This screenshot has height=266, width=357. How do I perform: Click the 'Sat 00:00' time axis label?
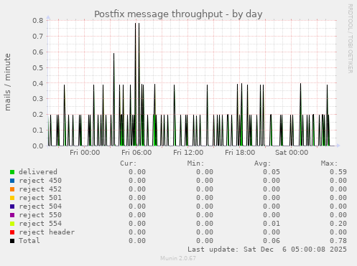[x=292, y=153]
